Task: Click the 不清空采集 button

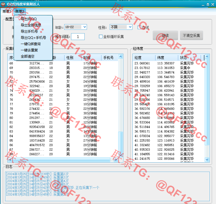Action: click(x=191, y=35)
